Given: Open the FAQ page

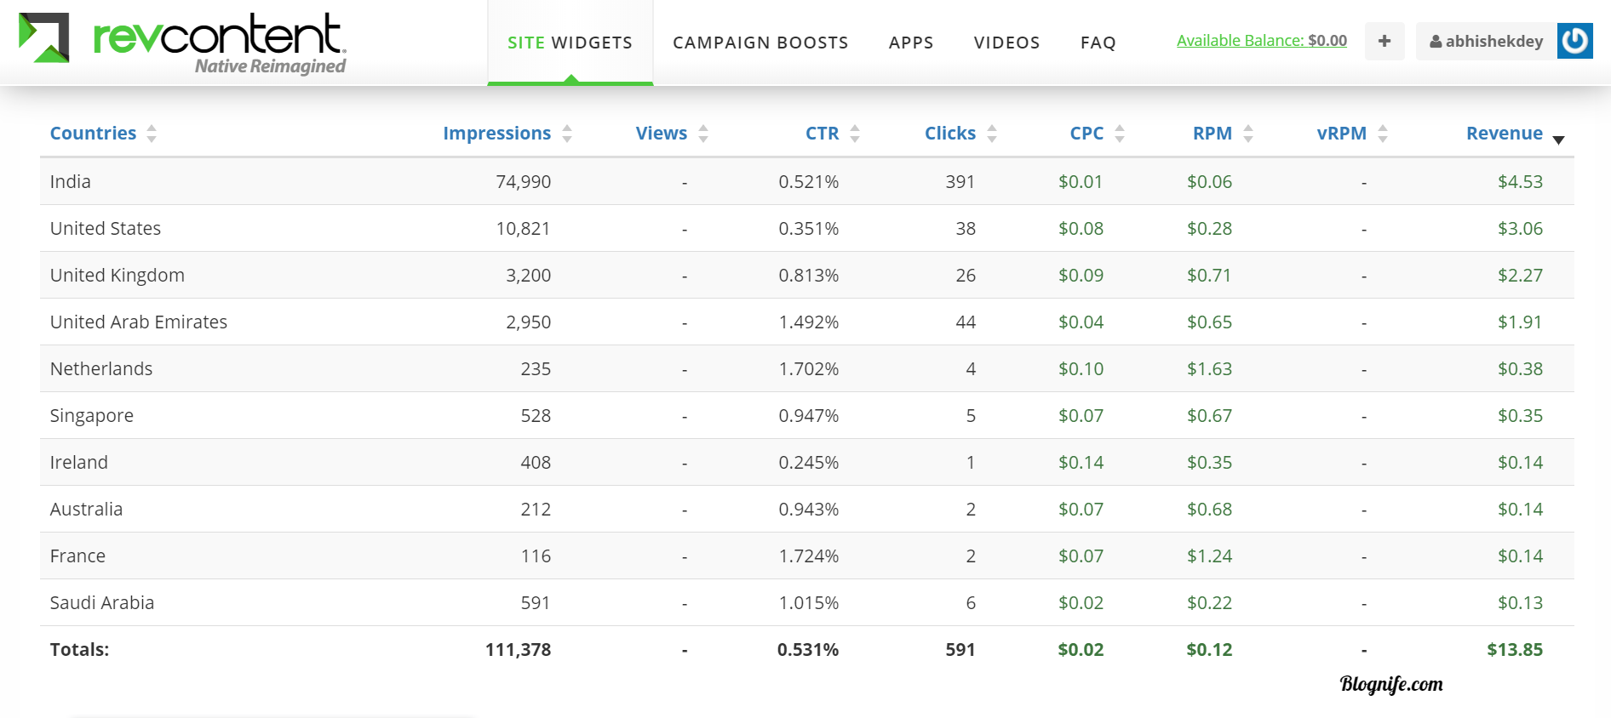Looking at the screenshot, I should (1098, 43).
